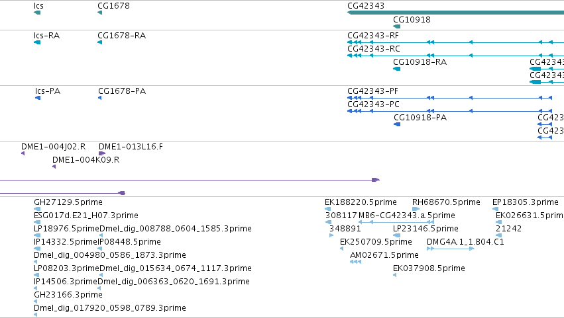Select the lcs-RA transcript glyph
The image size is (564, 318).
click(37, 42)
